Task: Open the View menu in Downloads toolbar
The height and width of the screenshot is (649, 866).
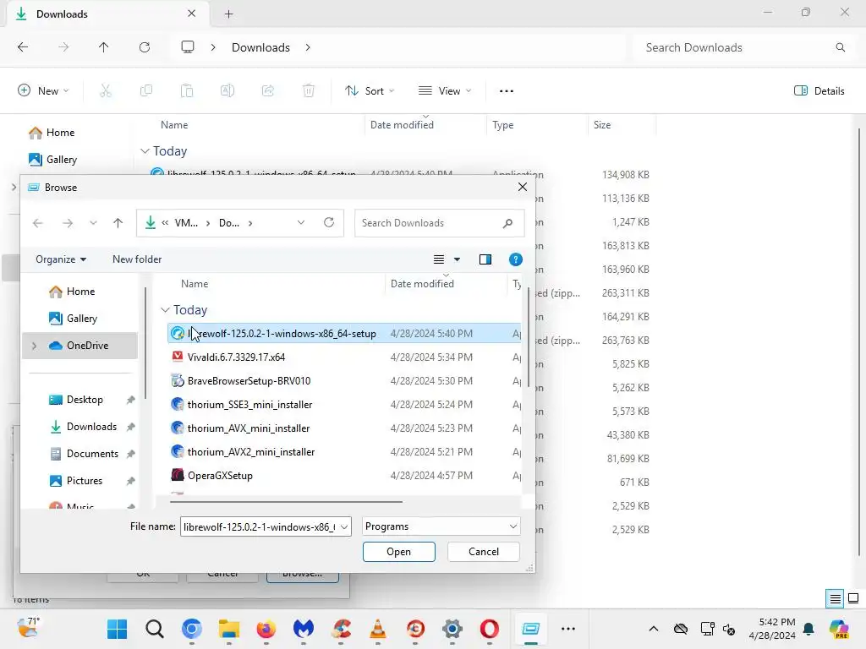Action: 445,91
